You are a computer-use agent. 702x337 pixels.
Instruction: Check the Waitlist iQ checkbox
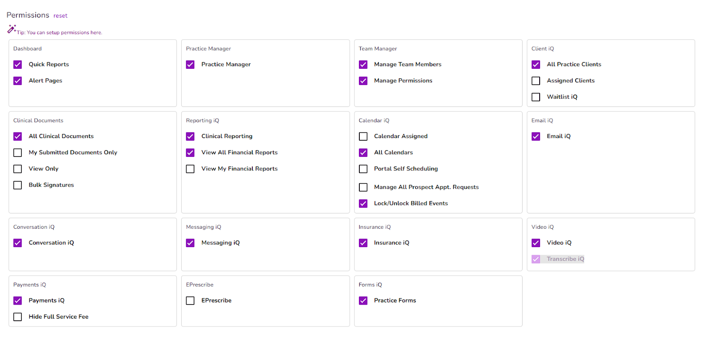[x=536, y=97]
